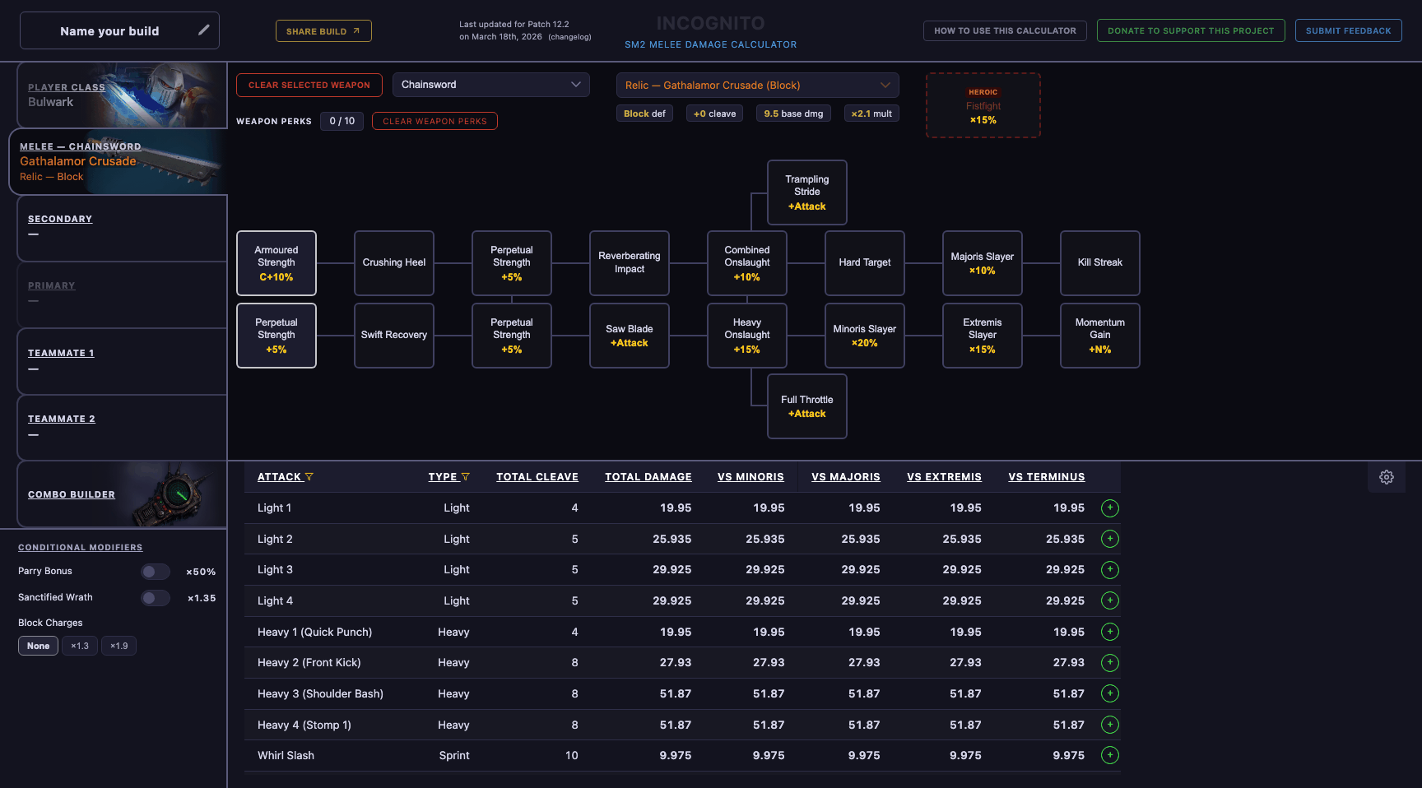Select the ×1.9 Block Charges option
Viewport: 1422px width, 788px height.
118,646
